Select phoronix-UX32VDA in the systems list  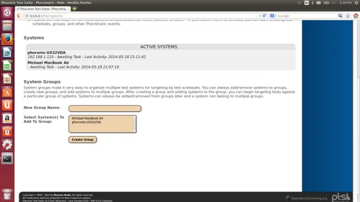pyautogui.click(x=86, y=122)
